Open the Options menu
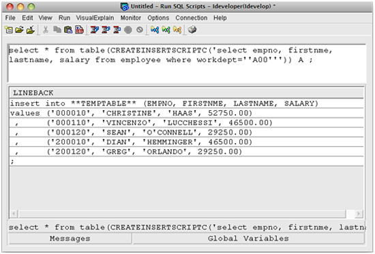 (158, 18)
